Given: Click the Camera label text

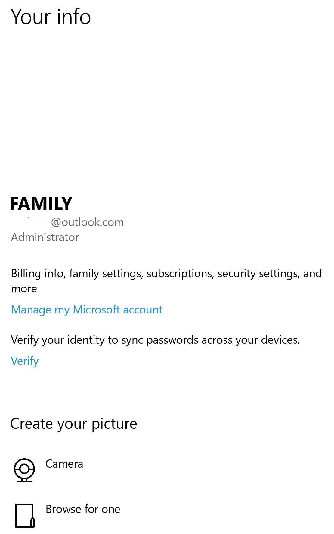Looking at the screenshot, I should (64, 464).
